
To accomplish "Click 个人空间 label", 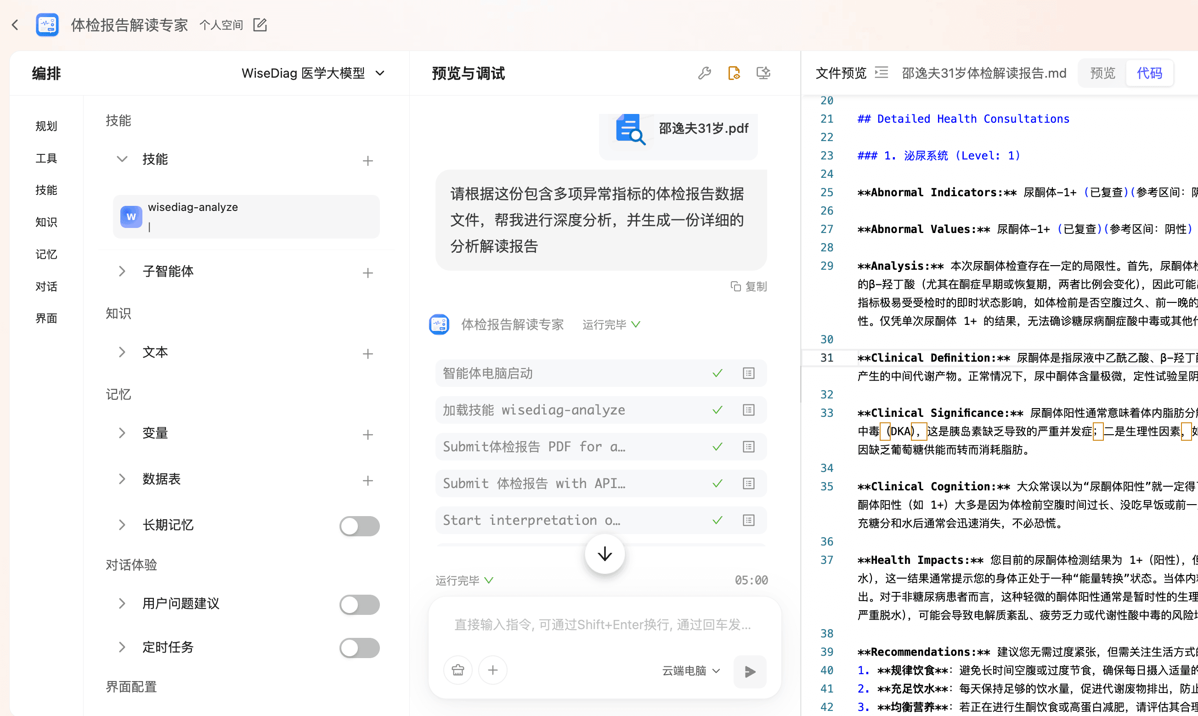I will 221,25.
